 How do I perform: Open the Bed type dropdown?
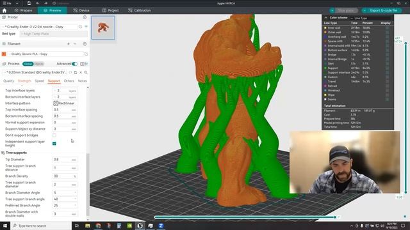[x=54, y=34]
